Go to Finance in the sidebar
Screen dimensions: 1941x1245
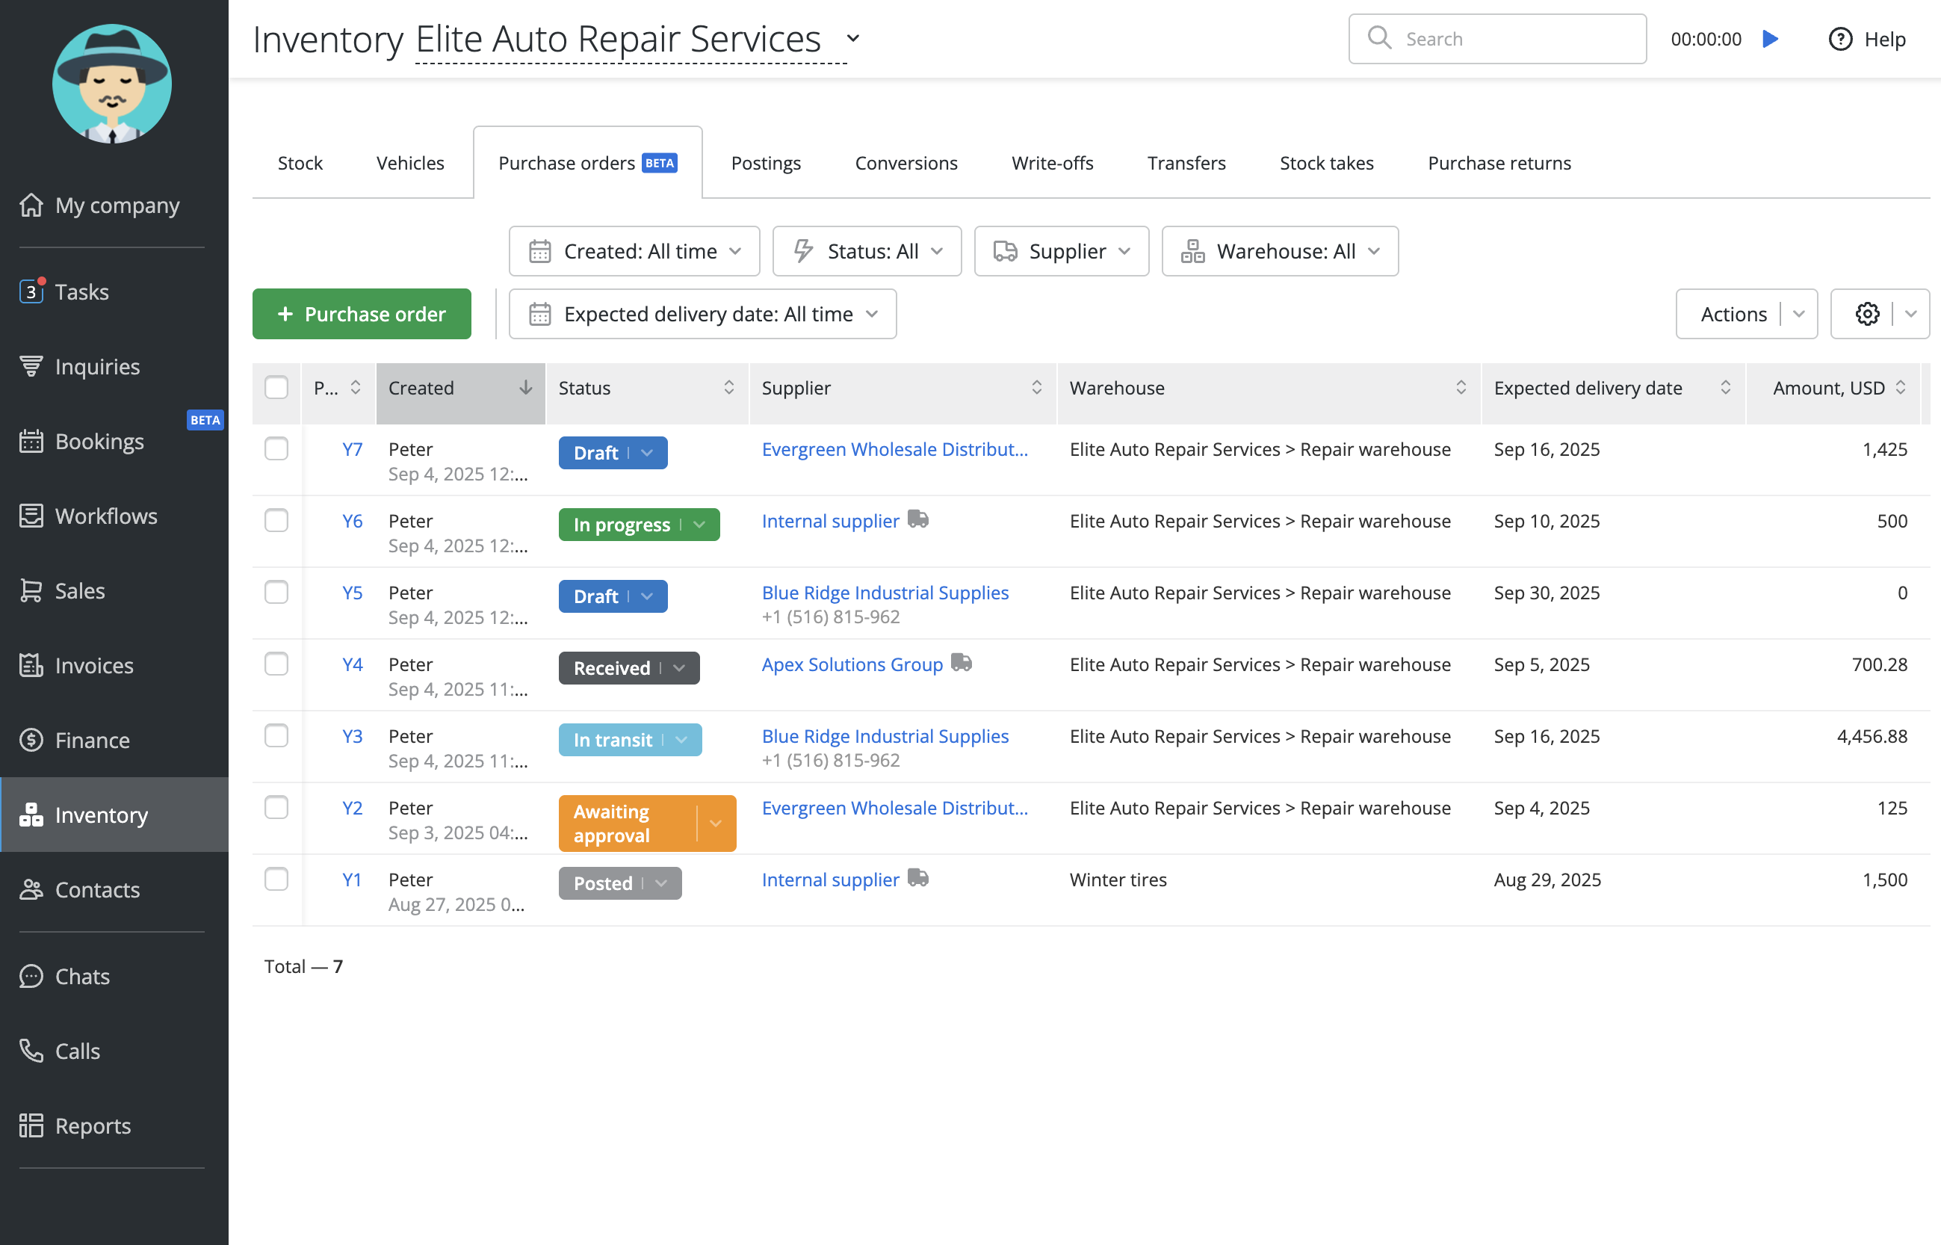point(91,740)
